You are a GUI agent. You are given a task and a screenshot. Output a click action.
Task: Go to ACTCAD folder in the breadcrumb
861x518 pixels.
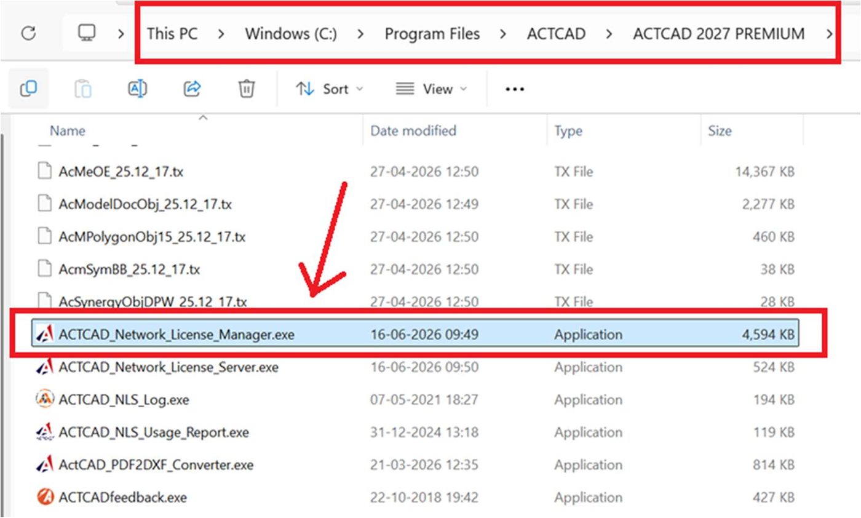pyautogui.click(x=556, y=34)
